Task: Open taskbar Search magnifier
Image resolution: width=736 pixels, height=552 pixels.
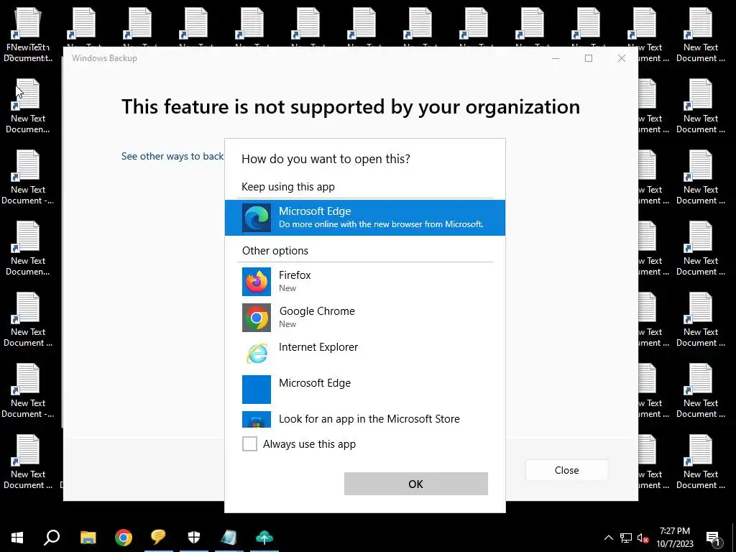Action: click(52, 538)
